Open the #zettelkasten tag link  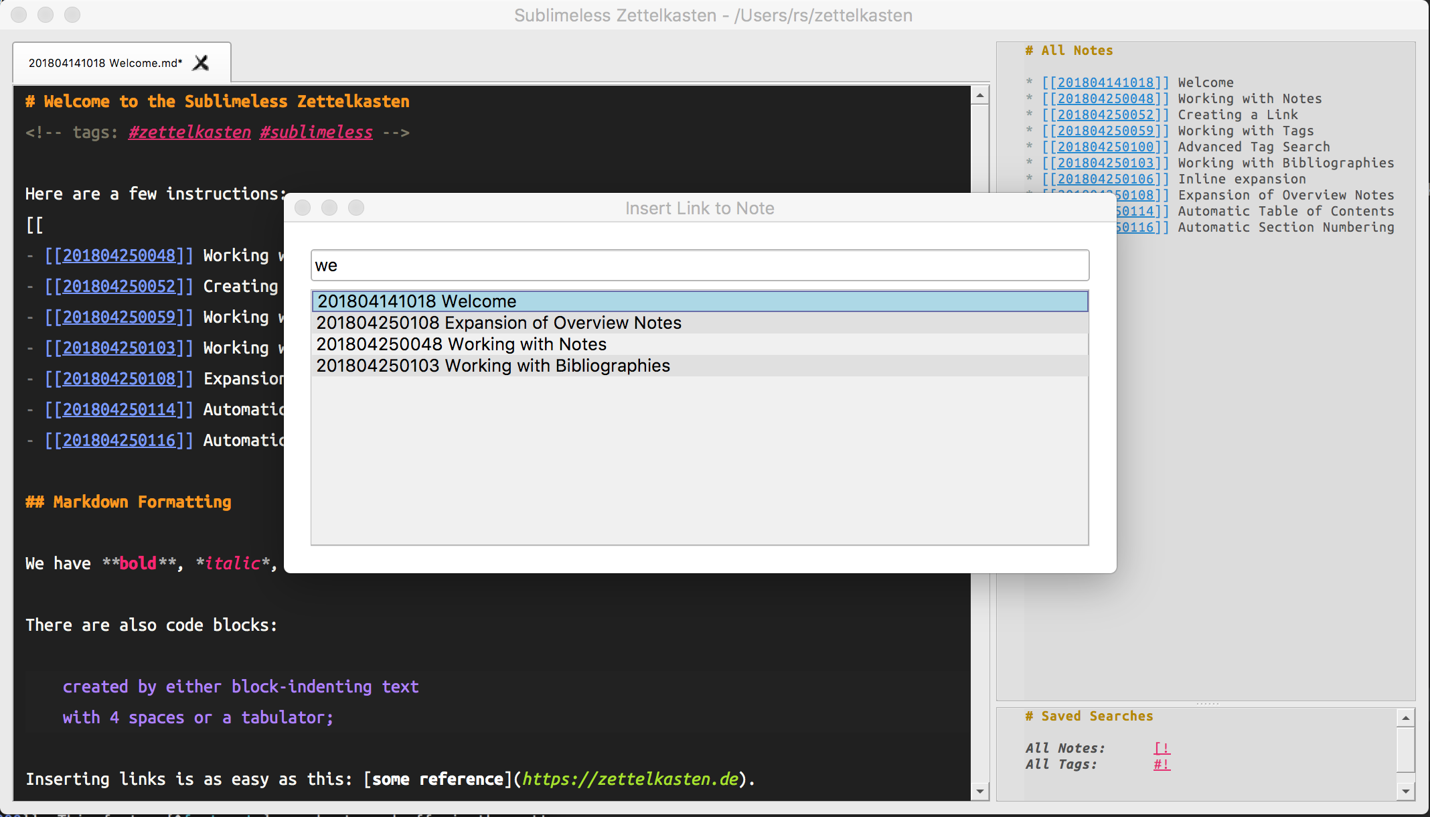[x=189, y=133]
